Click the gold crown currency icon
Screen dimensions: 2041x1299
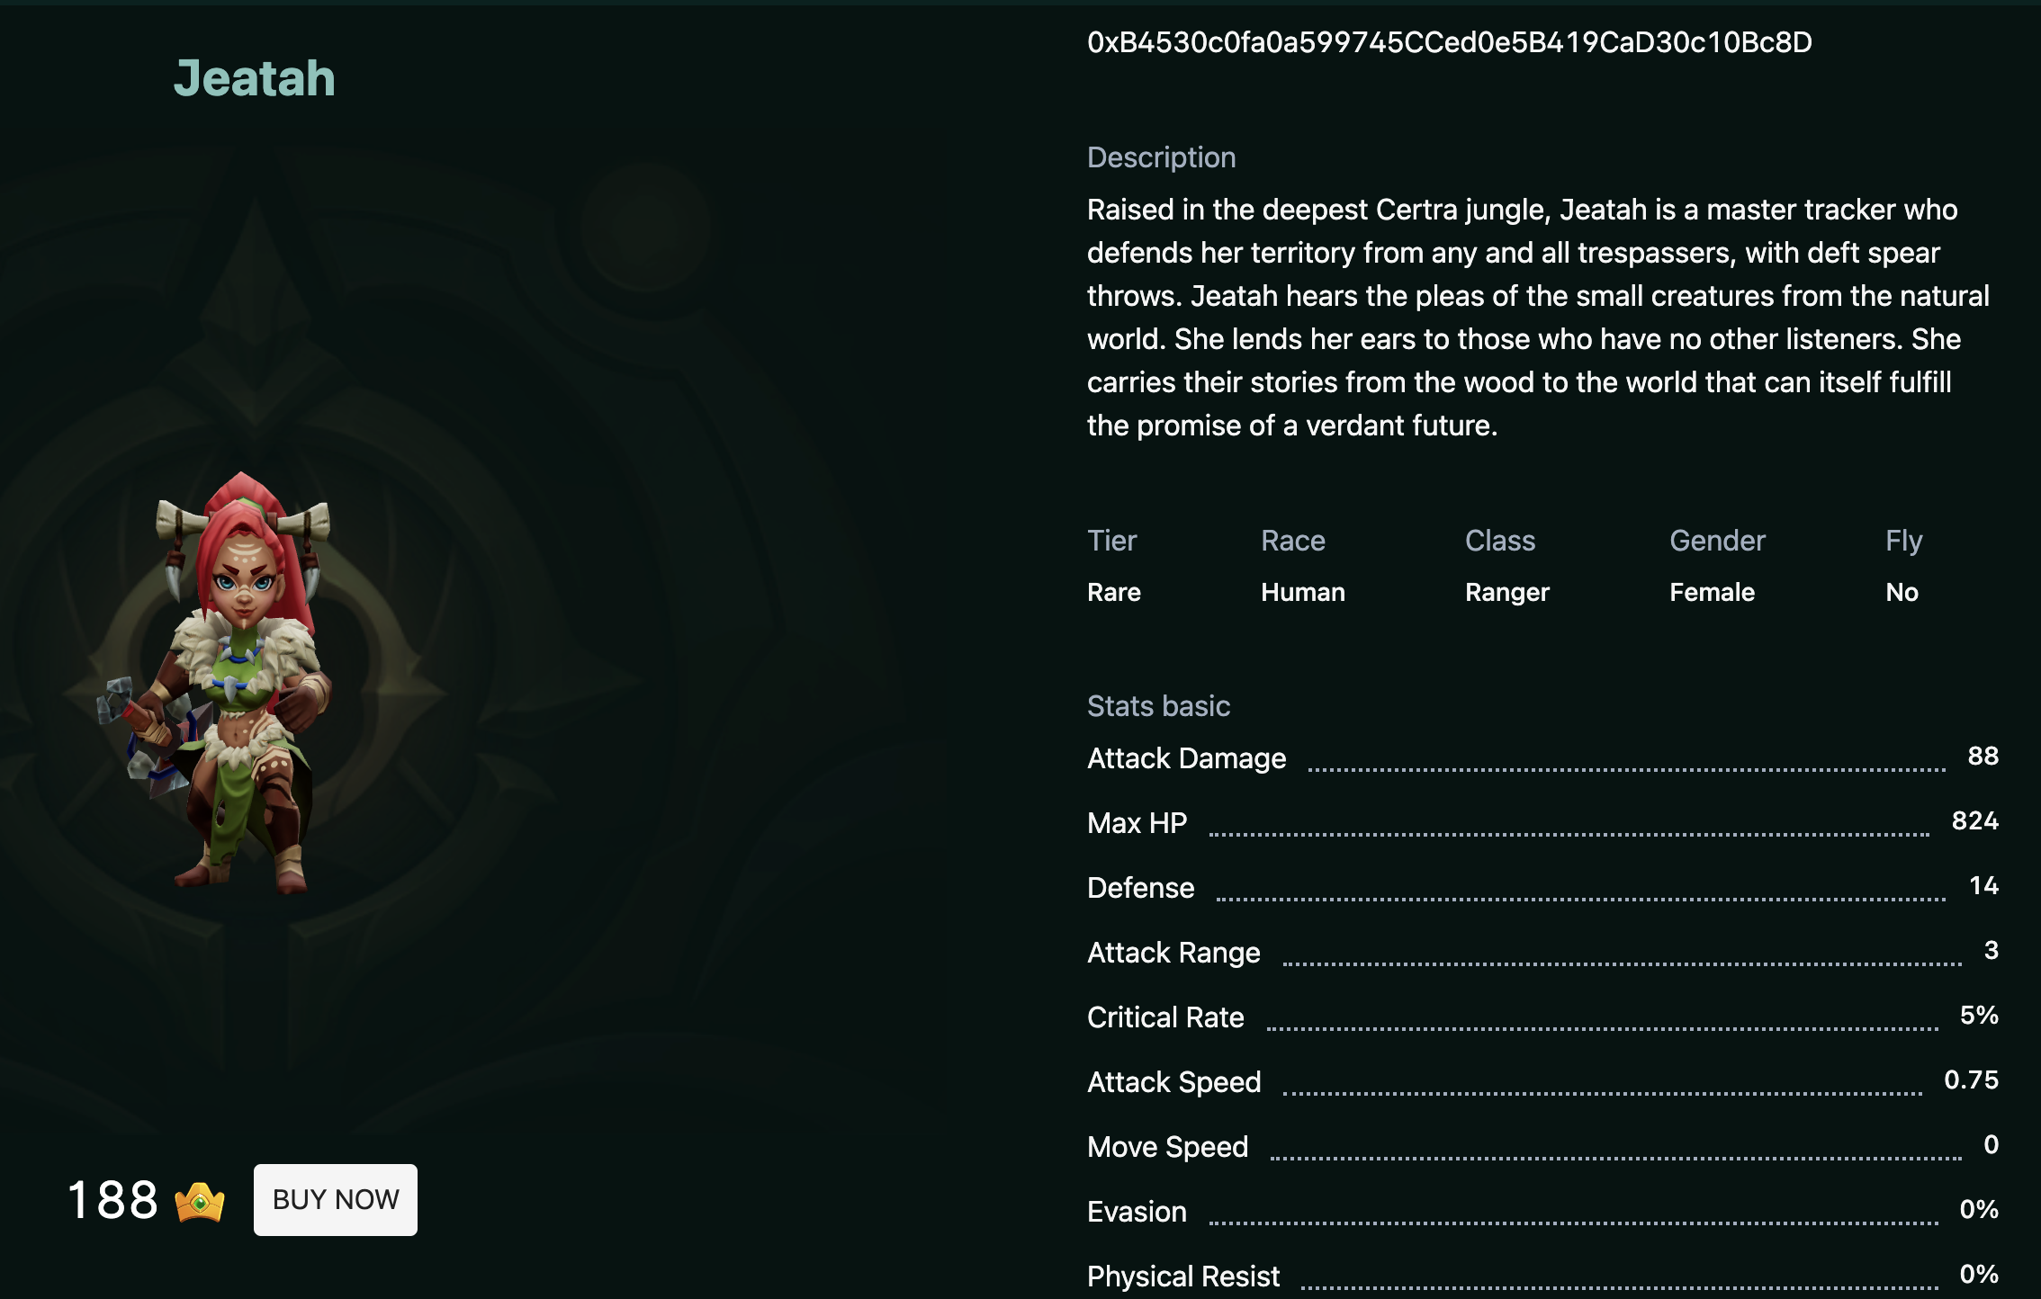(x=200, y=1202)
